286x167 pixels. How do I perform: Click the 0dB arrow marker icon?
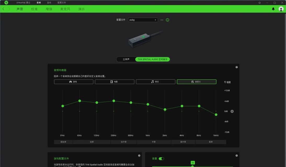232,111
